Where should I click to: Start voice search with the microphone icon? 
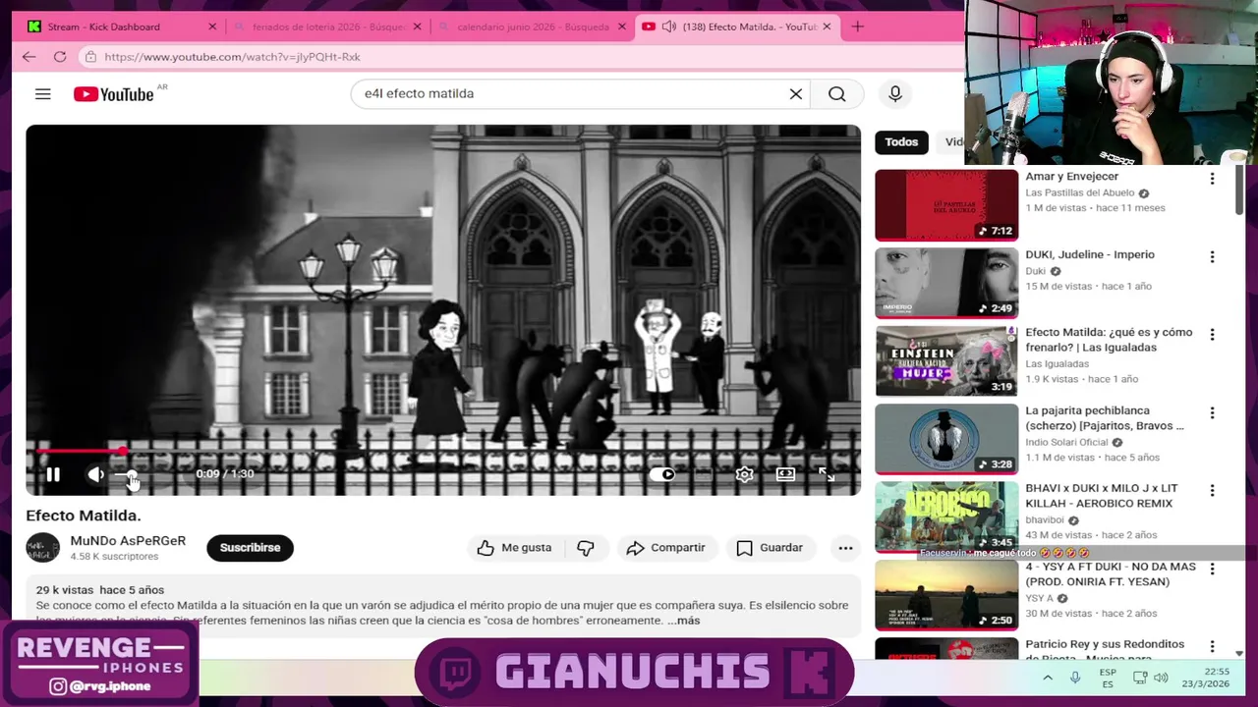point(894,93)
